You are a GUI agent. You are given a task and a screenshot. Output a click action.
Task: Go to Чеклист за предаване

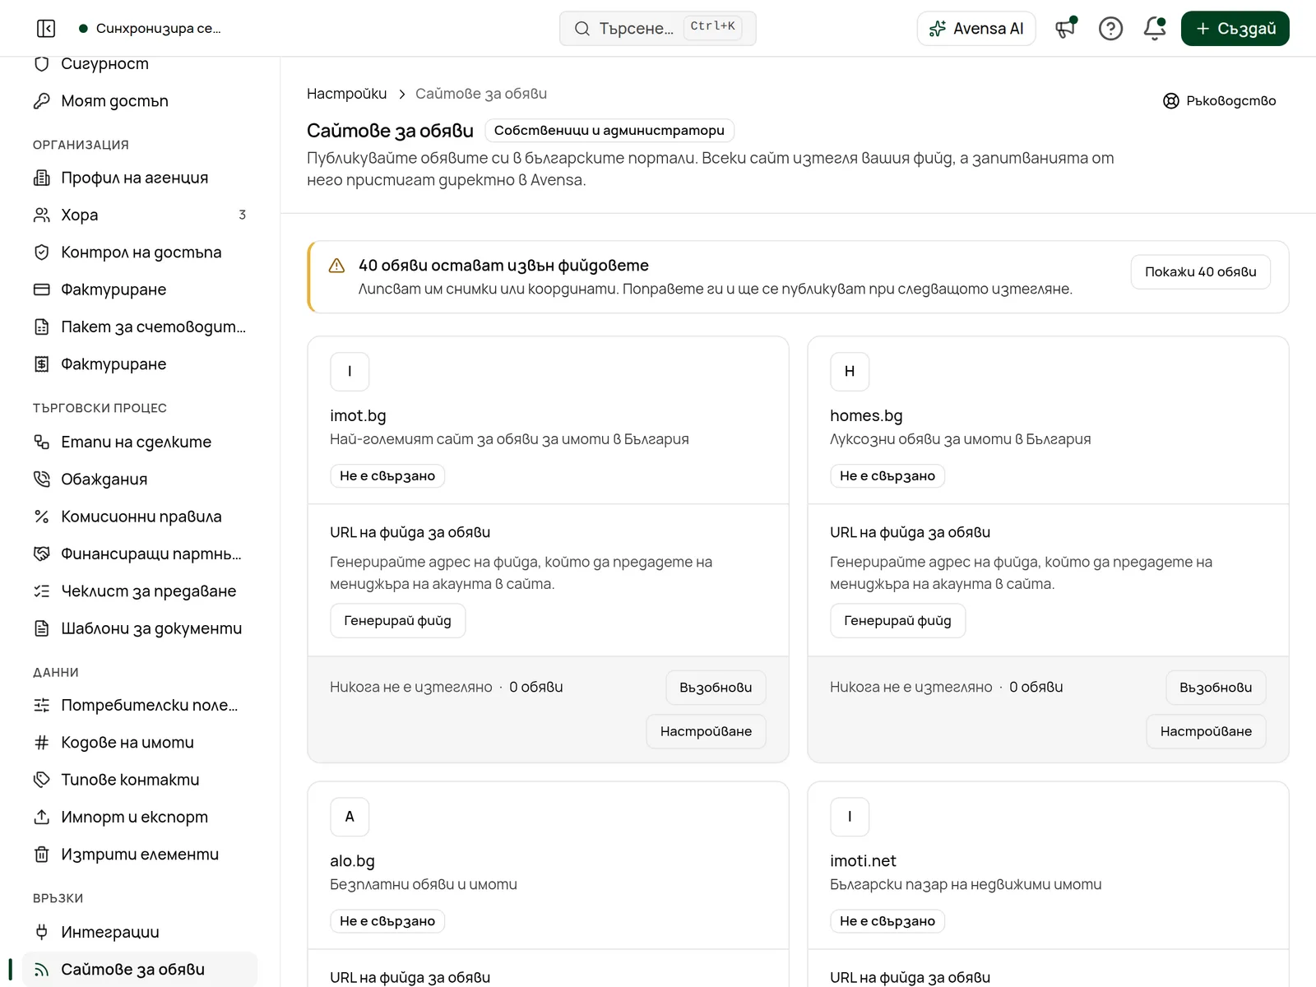(140, 591)
